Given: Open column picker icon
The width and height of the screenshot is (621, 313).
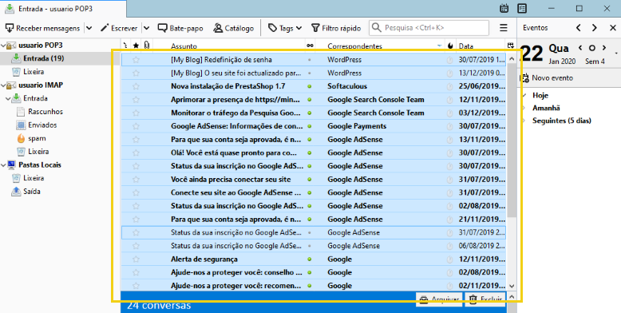Looking at the screenshot, I should [511, 46].
